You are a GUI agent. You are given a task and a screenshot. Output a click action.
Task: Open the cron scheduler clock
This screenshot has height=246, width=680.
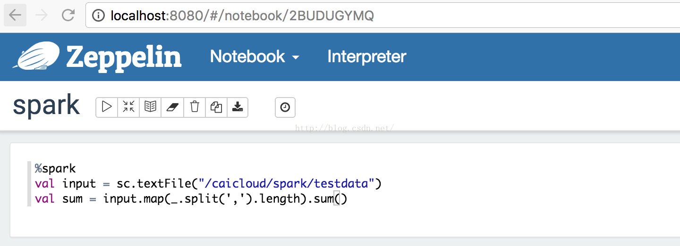click(285, 107)
